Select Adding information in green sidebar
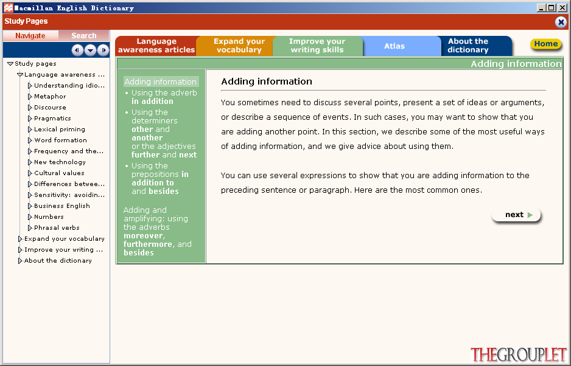 (161, 81)
